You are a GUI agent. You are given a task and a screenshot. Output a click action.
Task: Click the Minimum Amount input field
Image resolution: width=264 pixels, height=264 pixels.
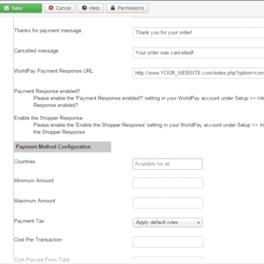[168, 183]
